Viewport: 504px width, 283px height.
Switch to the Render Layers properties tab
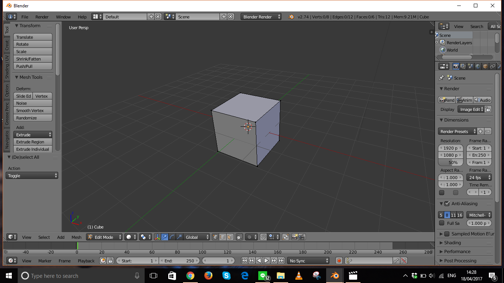(x=463, y=66)
